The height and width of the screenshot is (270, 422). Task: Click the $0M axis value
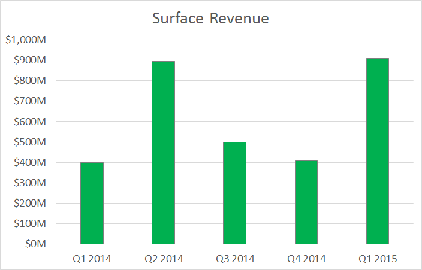[x=34, y=244]
